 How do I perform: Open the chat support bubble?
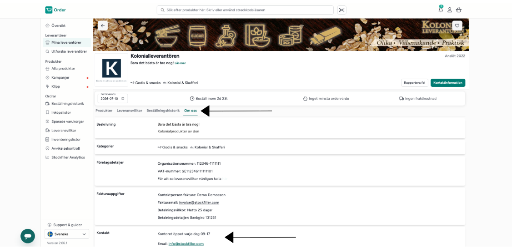tap(28, 236)
